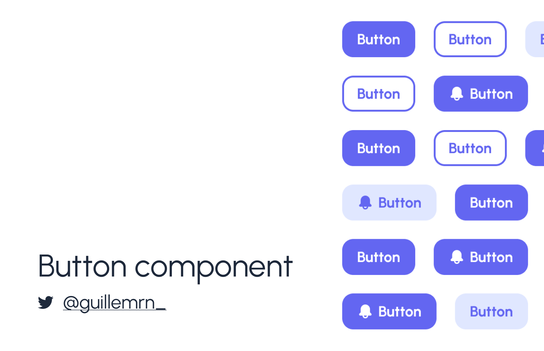Click fourth-row solid Button without icon
Screen dimensions: 544x351
[491, 202]
